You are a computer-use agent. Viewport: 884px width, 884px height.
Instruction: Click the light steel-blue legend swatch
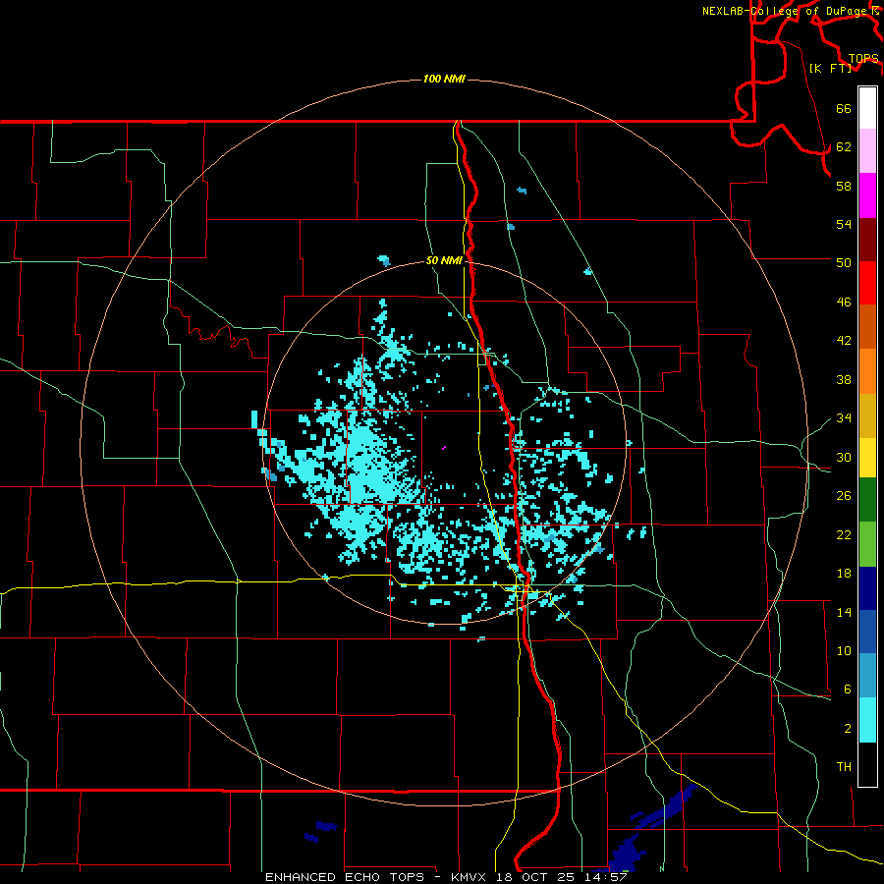[x=867, y=676]
